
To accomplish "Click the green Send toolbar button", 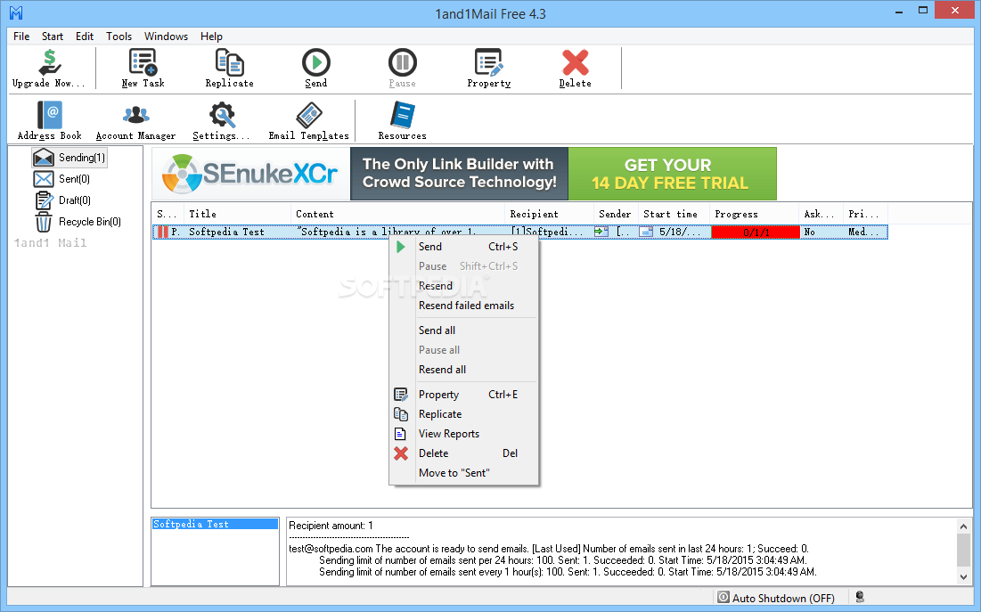I will point(316,69).
